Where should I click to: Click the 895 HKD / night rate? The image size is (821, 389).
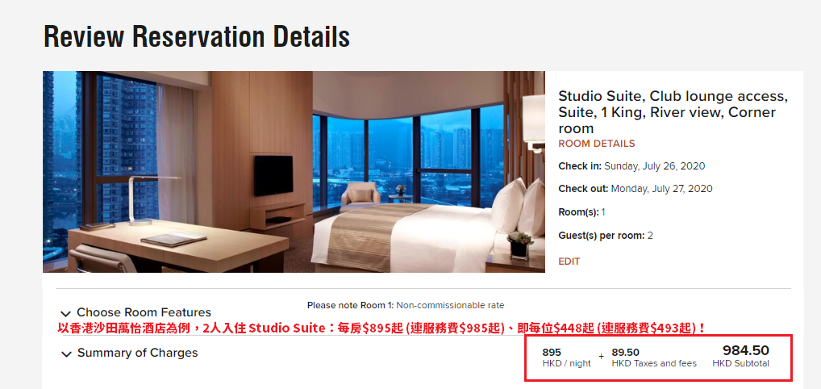(x=566, y=358)
